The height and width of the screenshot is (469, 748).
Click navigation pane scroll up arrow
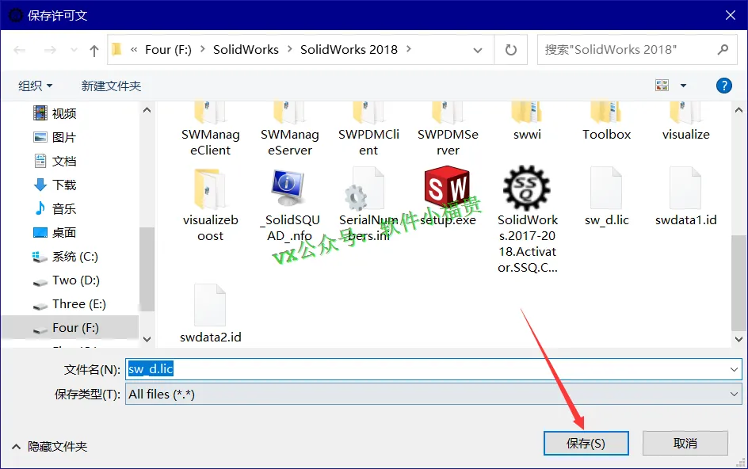[147, 110]
